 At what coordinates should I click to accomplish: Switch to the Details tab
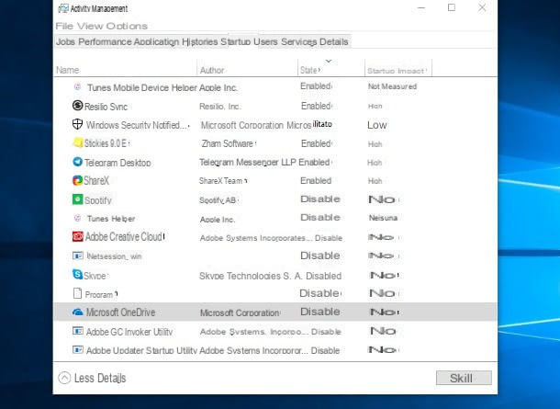click(x=334, y=42)
